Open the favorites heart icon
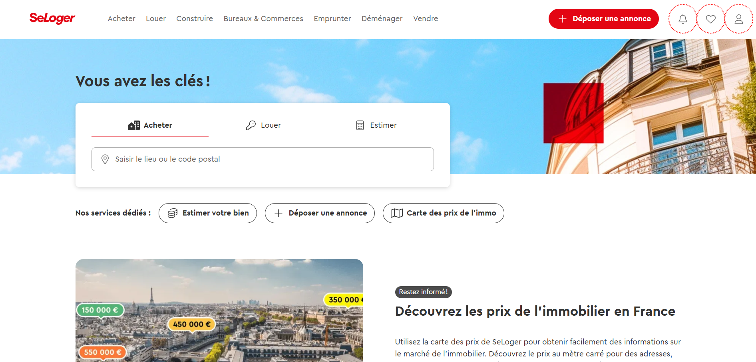 [711, 19]
